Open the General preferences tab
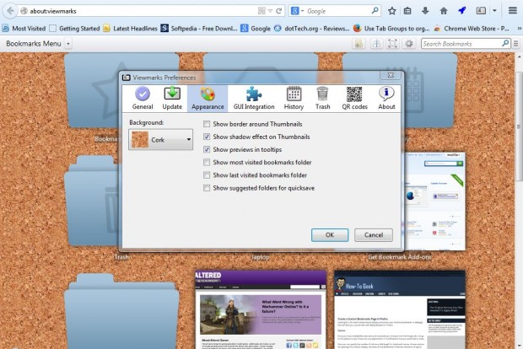 142,99
